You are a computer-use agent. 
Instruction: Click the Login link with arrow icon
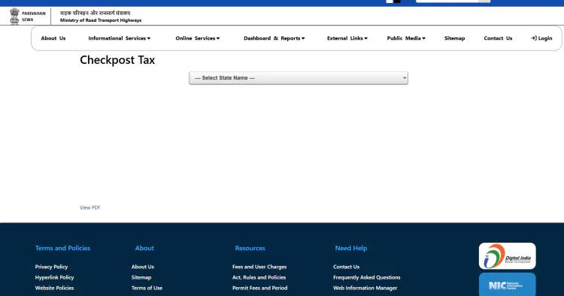click(x=541, y=38)
